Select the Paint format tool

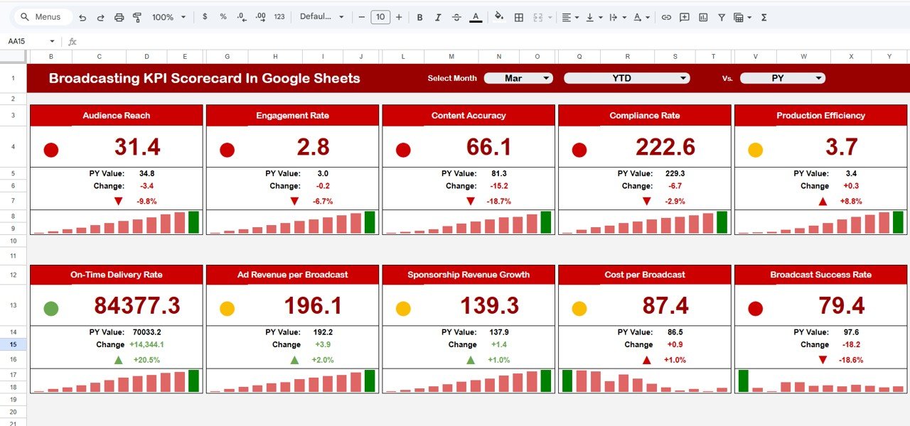(136, 16)
